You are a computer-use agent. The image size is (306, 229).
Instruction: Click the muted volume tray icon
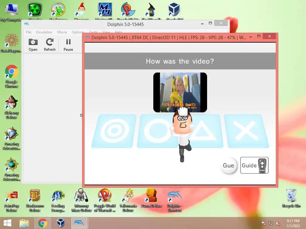coord(278,223)
